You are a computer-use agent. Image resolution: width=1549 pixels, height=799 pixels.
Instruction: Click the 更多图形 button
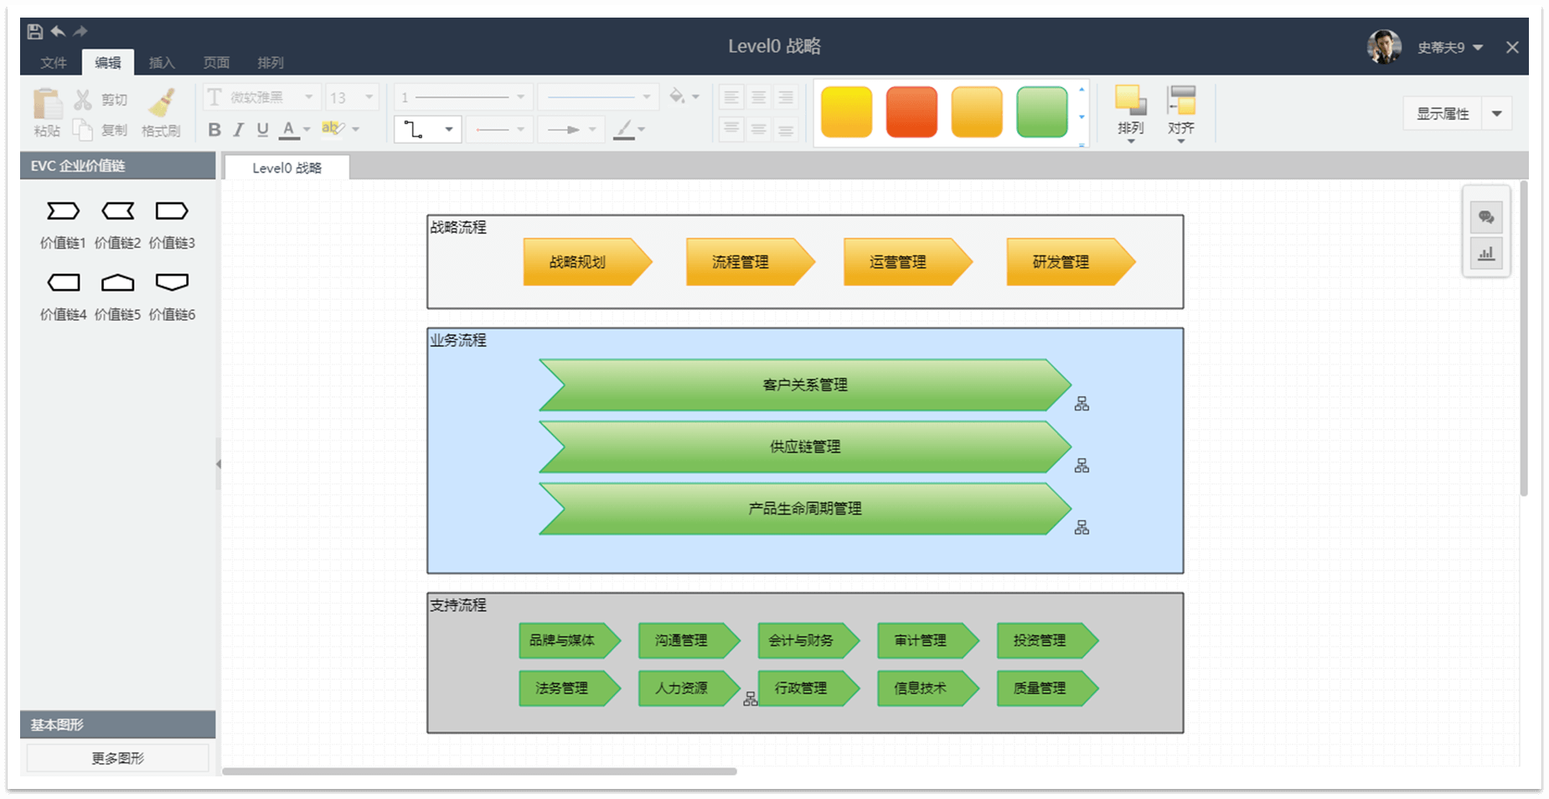[x=118, y=758]
